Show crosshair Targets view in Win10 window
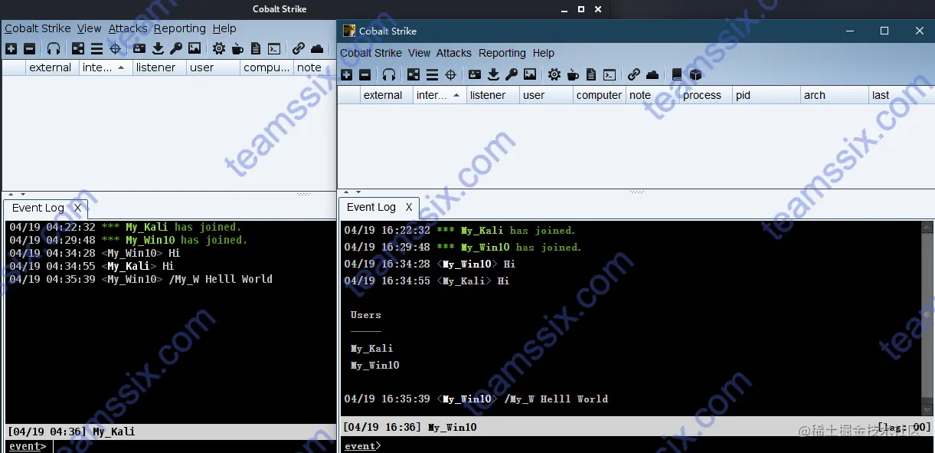The width and height of the screenshot is (935, 453). click(451, 74)
